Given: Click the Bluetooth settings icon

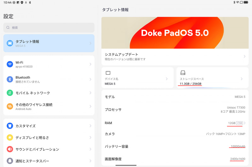Looking at the screenshot, I should tap(10, 79).
